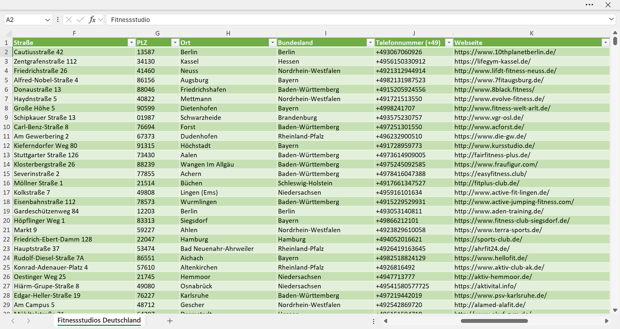
Task: Select row 25 header
Action: [6, 267]
